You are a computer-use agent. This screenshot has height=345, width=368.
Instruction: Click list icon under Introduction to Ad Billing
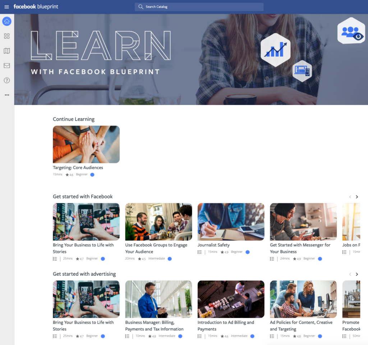tap(199, 336)
